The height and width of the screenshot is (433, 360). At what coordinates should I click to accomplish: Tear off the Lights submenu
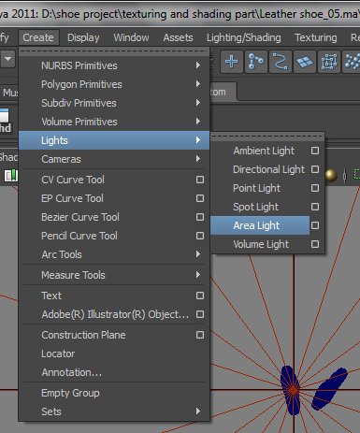tap(267, 136)
